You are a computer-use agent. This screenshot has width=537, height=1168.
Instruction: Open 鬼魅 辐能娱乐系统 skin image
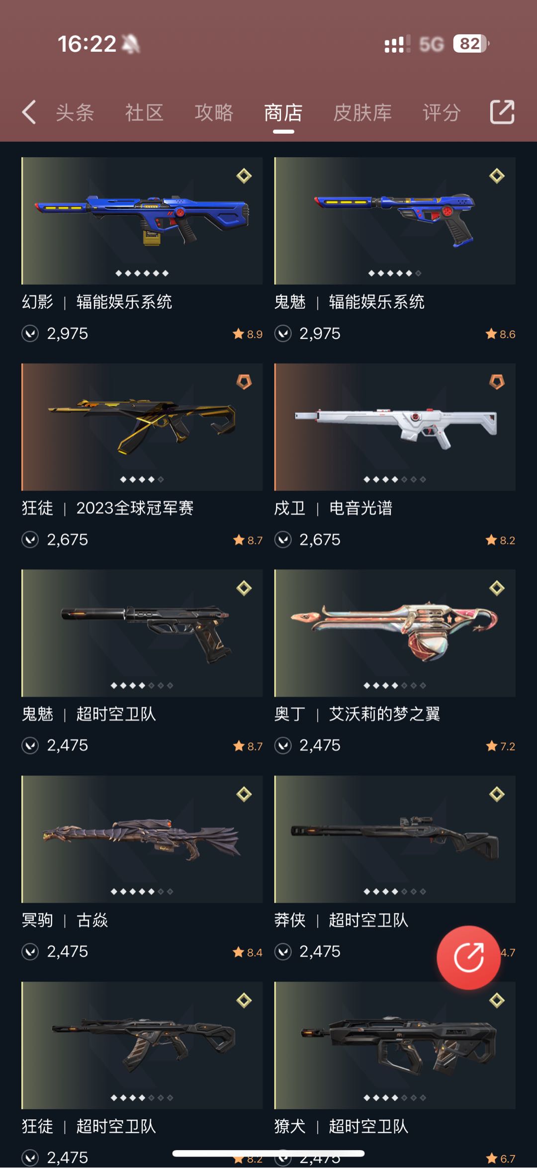[x=395, y=221]
